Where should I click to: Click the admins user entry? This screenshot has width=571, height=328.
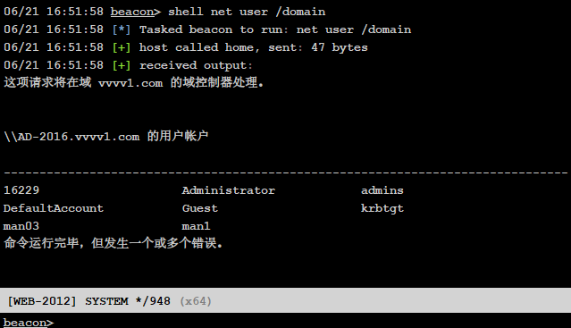click(x=382, y=190)
